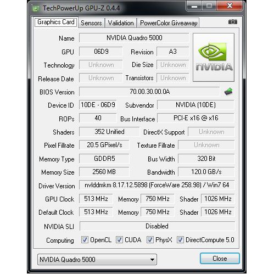Click the Driver Version label
Image resolution: width=274 pixels, height=274 pixels.
click(57, 186)
